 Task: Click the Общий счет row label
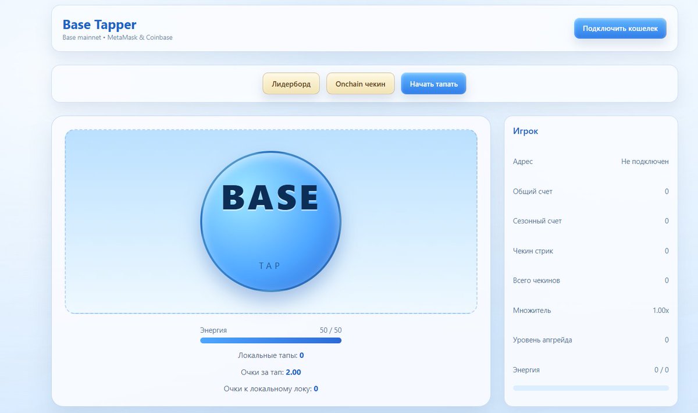click(x=533, y=191)
